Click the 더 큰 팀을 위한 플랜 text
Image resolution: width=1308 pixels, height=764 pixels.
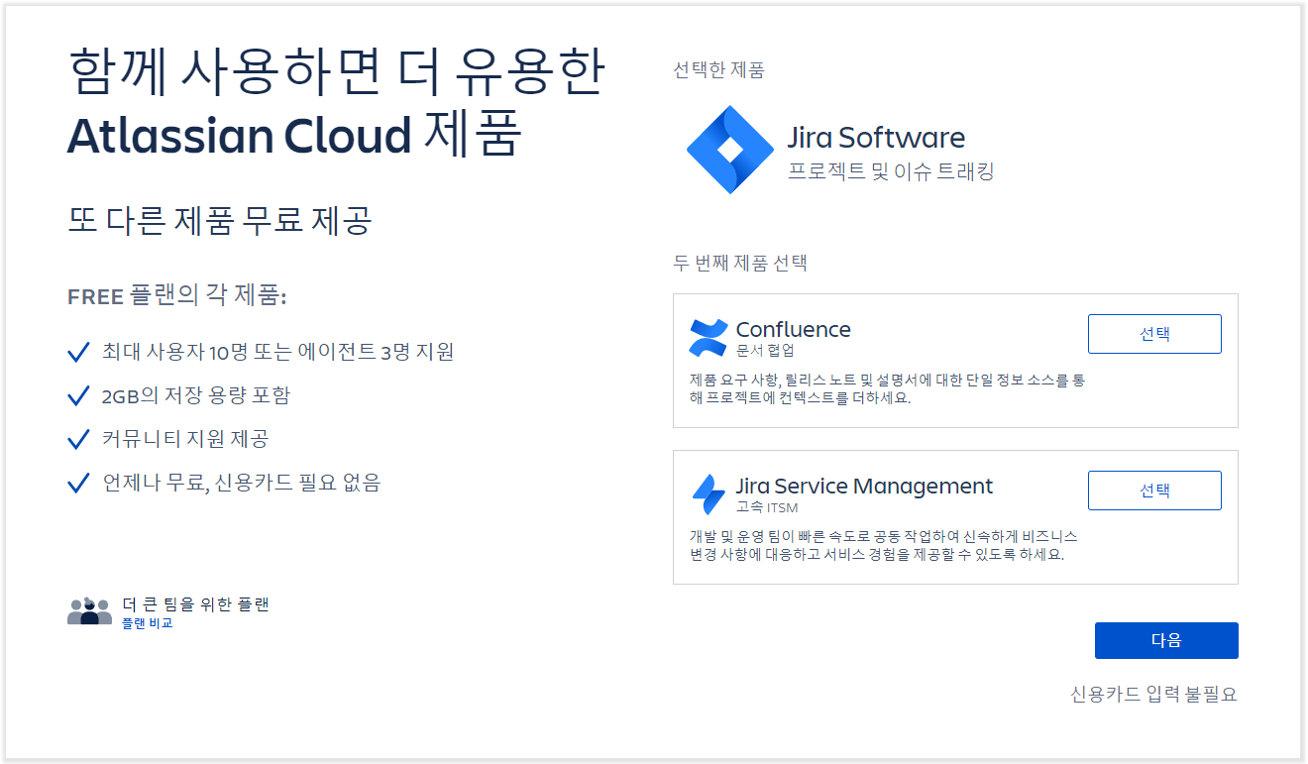[x=195, y=603]
